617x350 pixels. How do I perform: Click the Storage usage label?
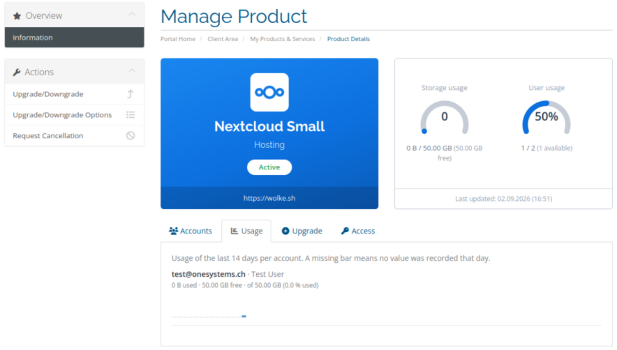(x=445, y=88)
